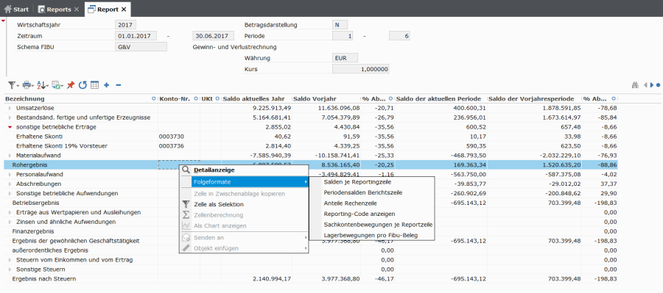The image size is (663, 293).
Task: Click the Währung field EUR
Action: [345, 58]
